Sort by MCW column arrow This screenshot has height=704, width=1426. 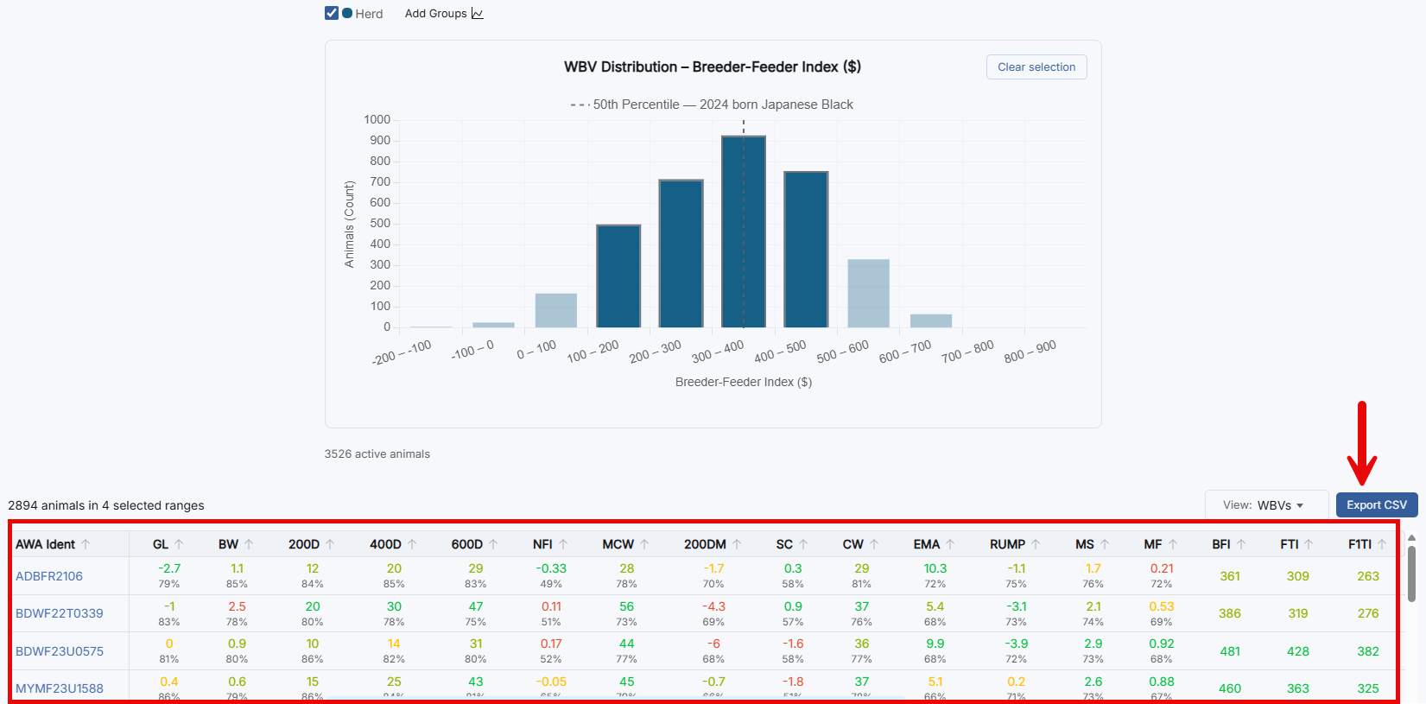[x=644, y=544]
